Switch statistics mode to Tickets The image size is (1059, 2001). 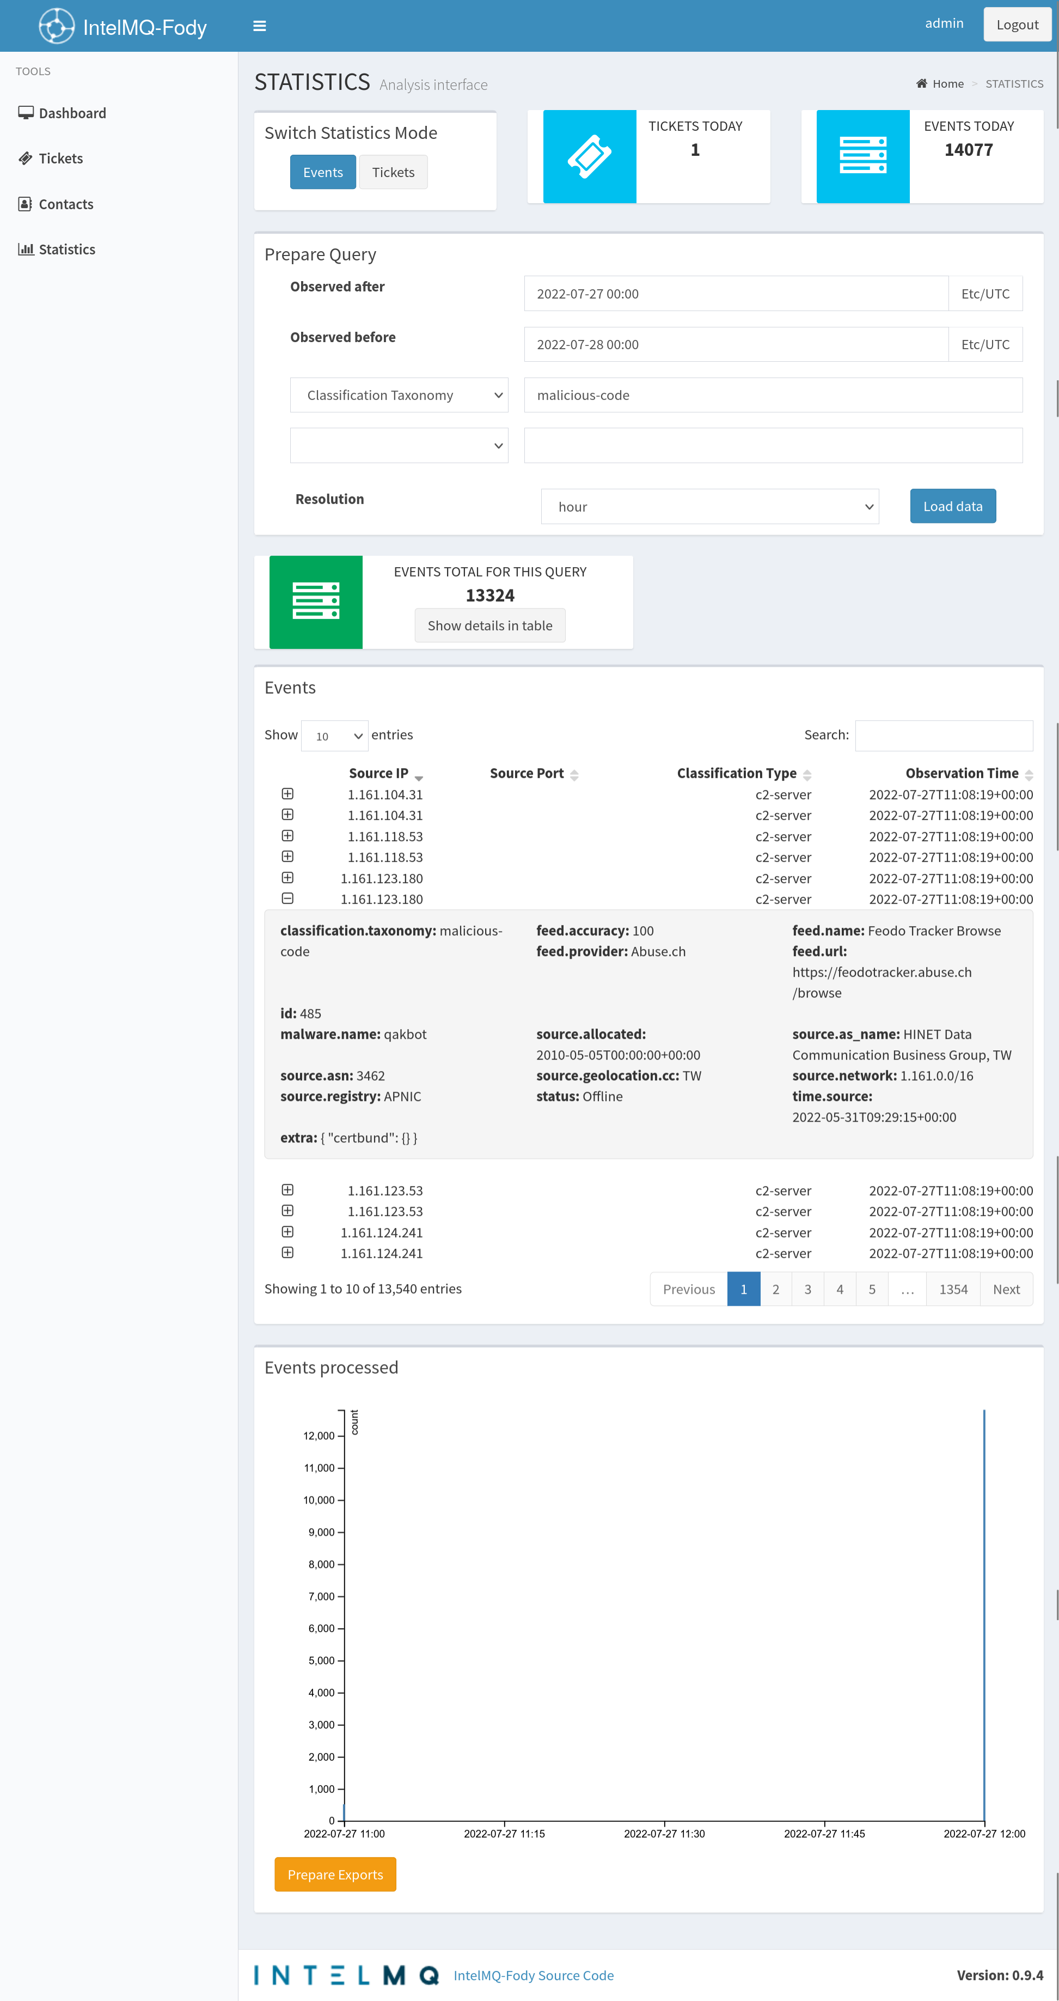click(x=393, y=173)
